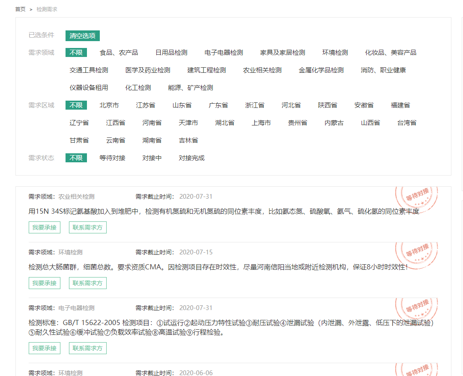The image size is (463, 376).
Task: Pick the 医学及药业检测 filter
Action: coord(148,70)
